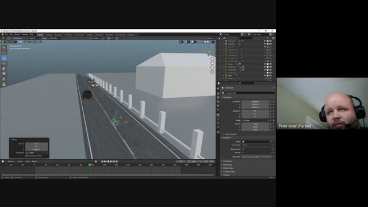Open the Window menu
Viewport: 368px width, 207px height.
25,34
